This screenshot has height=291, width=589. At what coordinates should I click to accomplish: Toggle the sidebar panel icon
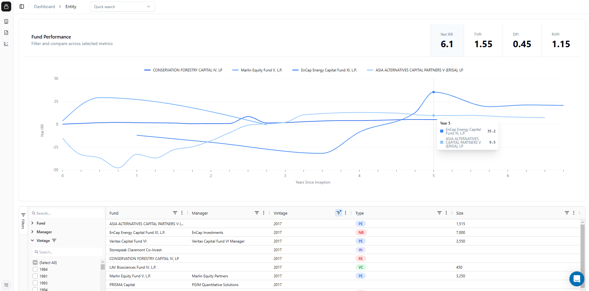pyautogui.click(x=22, y=7)
